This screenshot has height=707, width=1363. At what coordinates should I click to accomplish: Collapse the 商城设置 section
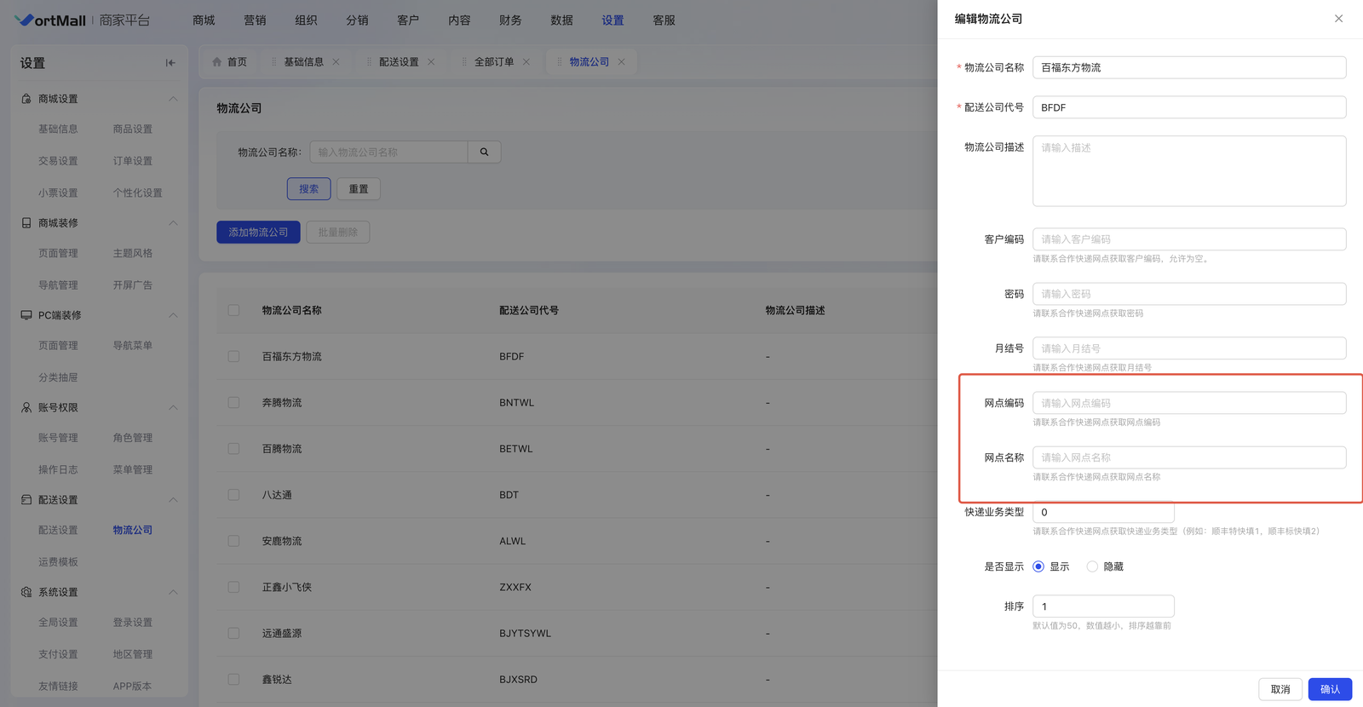tap(173, 99)
